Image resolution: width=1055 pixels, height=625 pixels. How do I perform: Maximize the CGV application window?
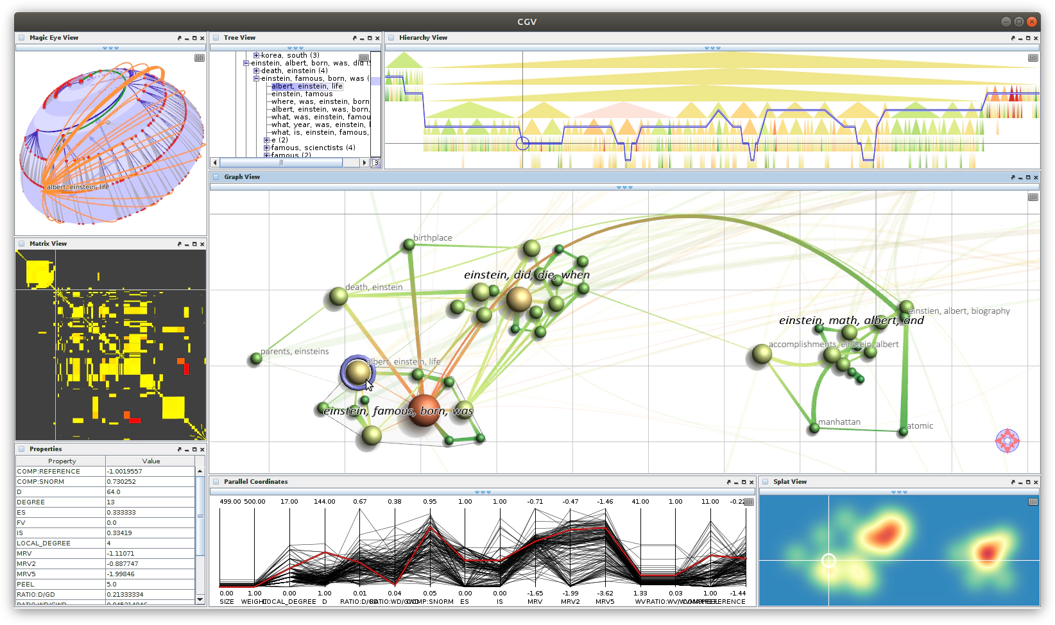(1019, 21)
